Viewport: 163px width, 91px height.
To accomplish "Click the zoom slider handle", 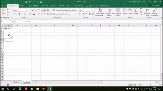I will click(x=150, y=85).
